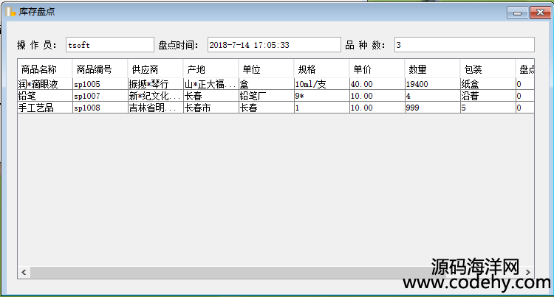Click supplier cell 振撼*琴行
This screenshot has height=297, width=554.
155,84
